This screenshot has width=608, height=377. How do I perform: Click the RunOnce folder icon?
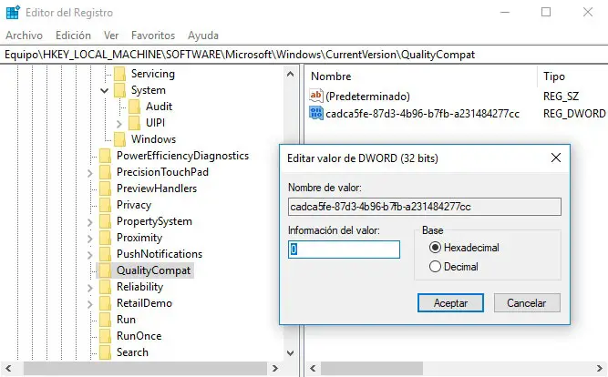(x=105, y=336)
